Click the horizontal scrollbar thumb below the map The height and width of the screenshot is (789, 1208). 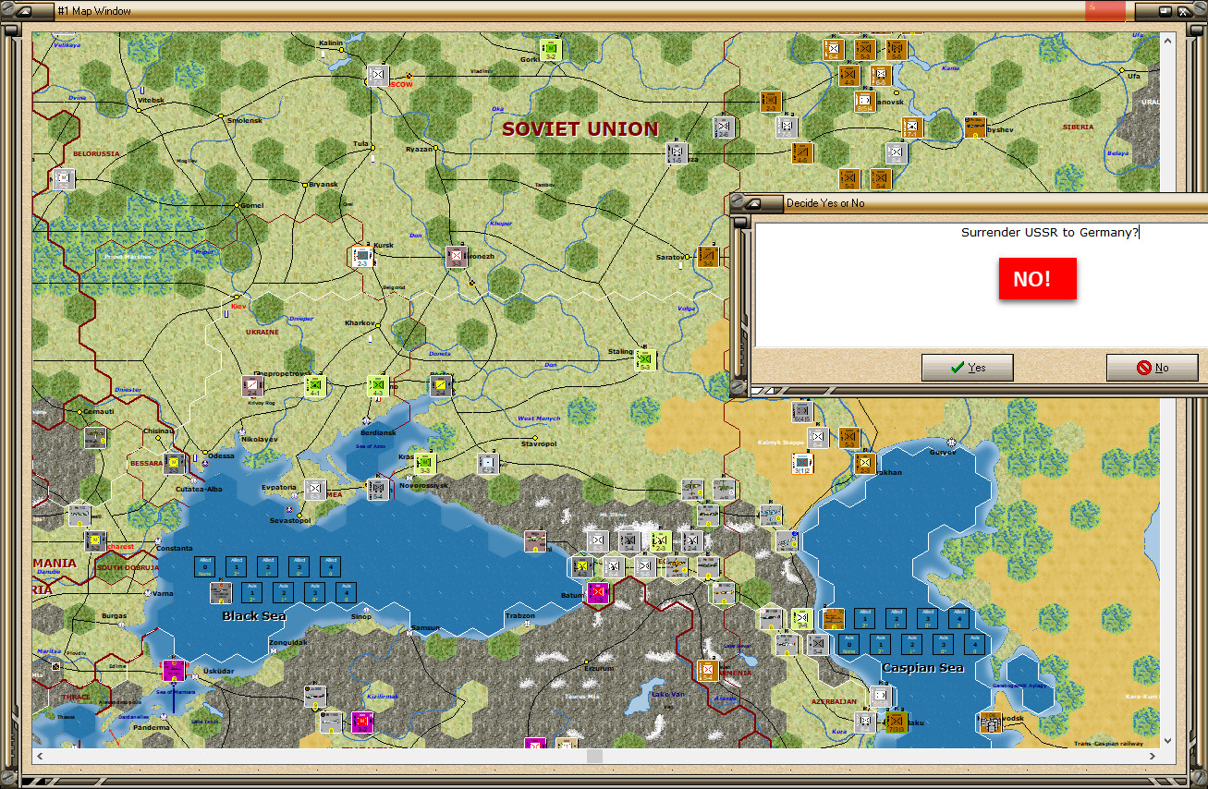(595, 756)
